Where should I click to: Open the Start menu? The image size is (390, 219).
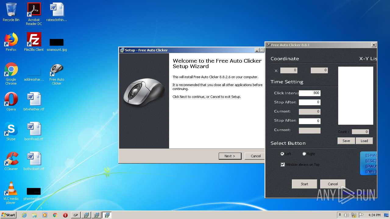(8, 215)
